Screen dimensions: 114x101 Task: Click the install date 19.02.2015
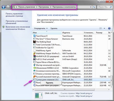click(x=88, y=80)
